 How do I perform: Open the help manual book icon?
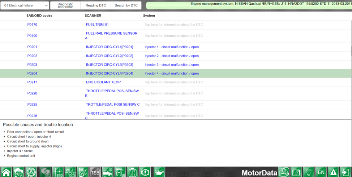[x=296, y=172]
